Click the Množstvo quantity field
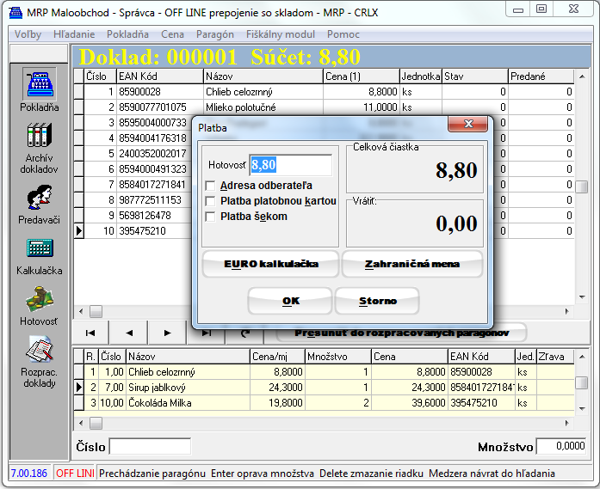 coord(560,446)
